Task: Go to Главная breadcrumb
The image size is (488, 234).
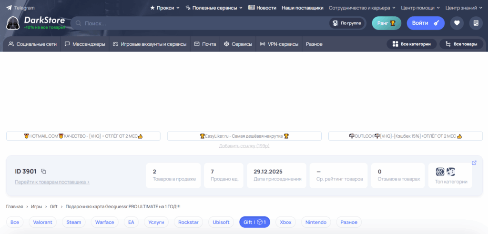Action: (15, 207)
